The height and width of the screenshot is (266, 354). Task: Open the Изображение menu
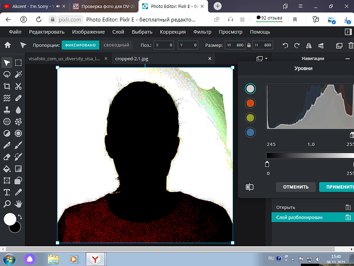point(88,32)
